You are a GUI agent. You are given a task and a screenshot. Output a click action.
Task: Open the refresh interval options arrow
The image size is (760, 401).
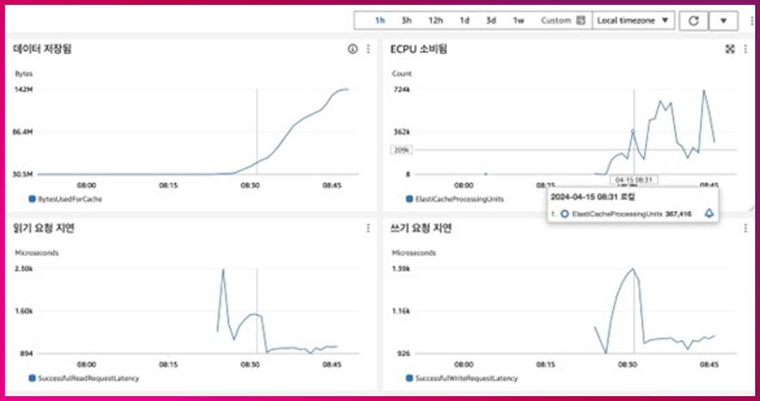(x=723, y=21)
